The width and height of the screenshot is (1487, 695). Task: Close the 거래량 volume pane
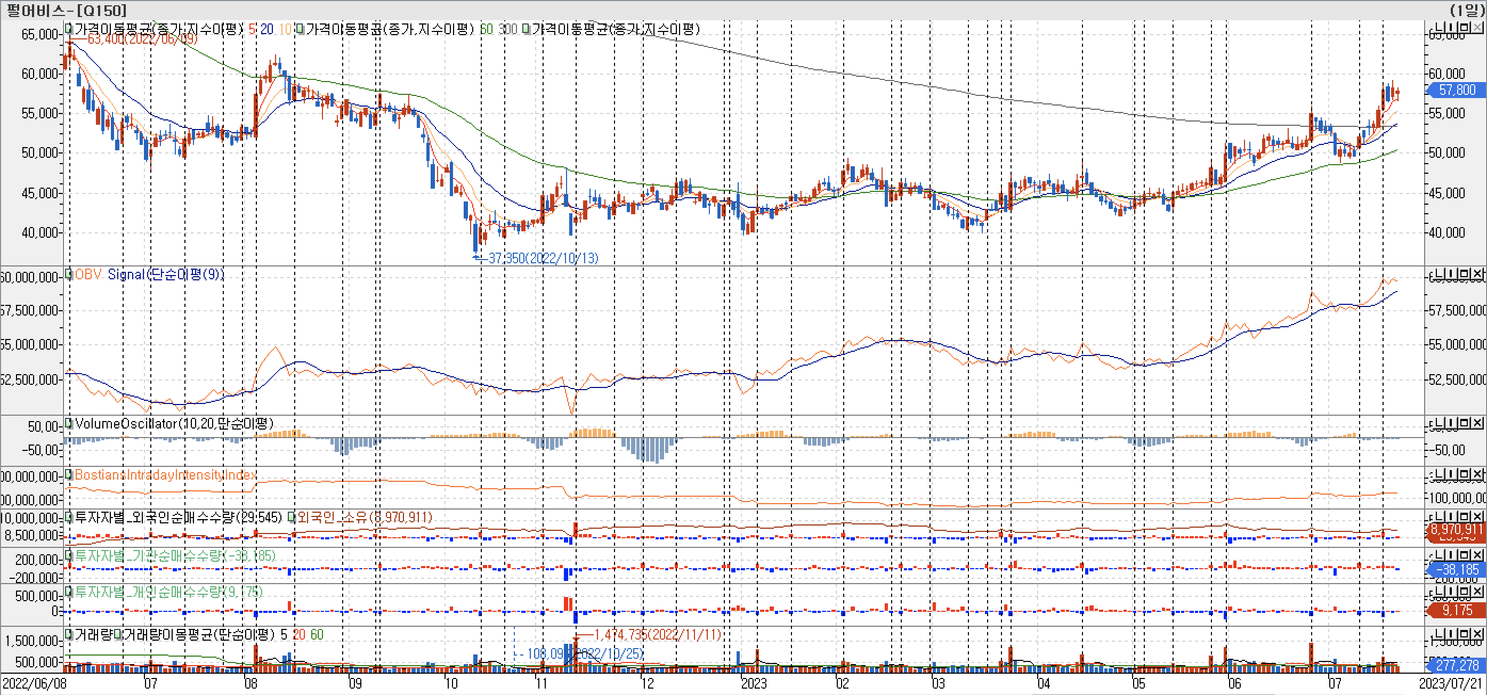(x=1477, y=634)
